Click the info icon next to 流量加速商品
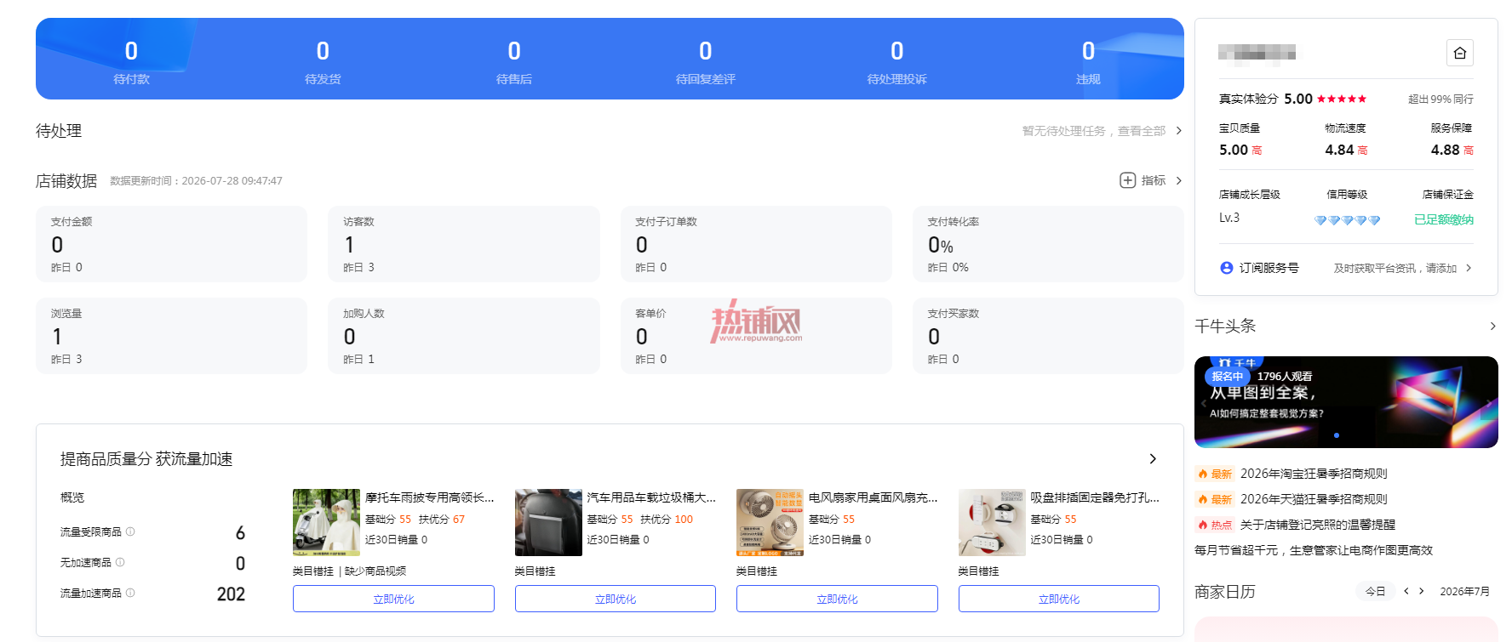Image resolution: width=1512 pixels, height=642 pixels. coord(130,593)
